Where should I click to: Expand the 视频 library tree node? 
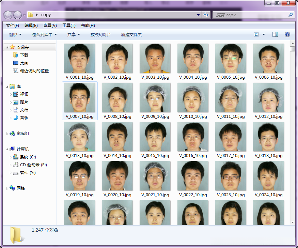tap(11, 94)
